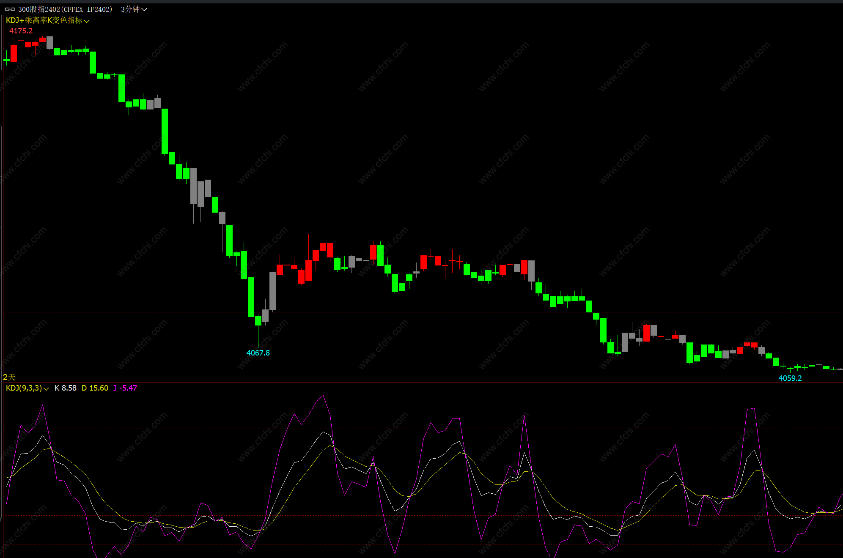Click the 2天 time span label
843x558 pixels.
tap(9, 377)
